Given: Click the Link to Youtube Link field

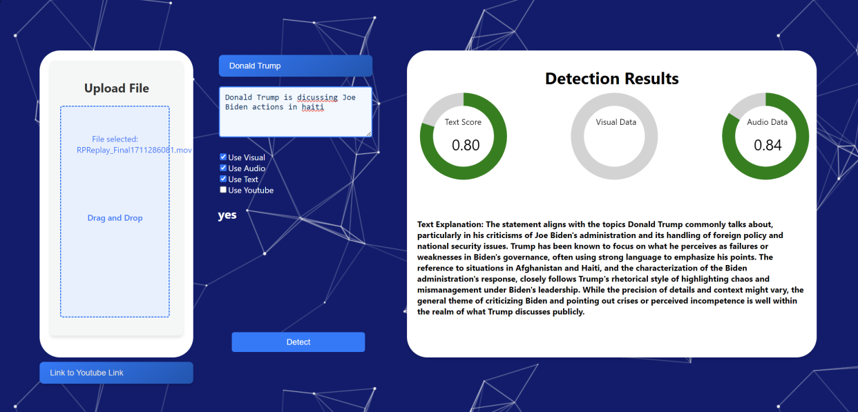Looking at the screenshot, I should (116, 373).
